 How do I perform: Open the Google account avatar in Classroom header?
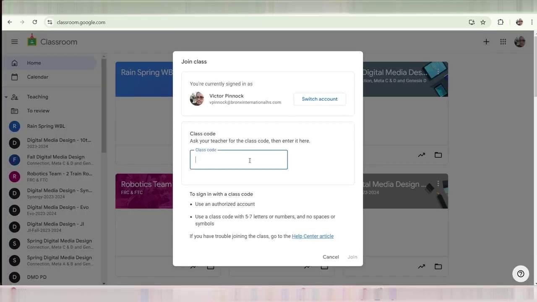pyautogui.click(x=520, y=42)
